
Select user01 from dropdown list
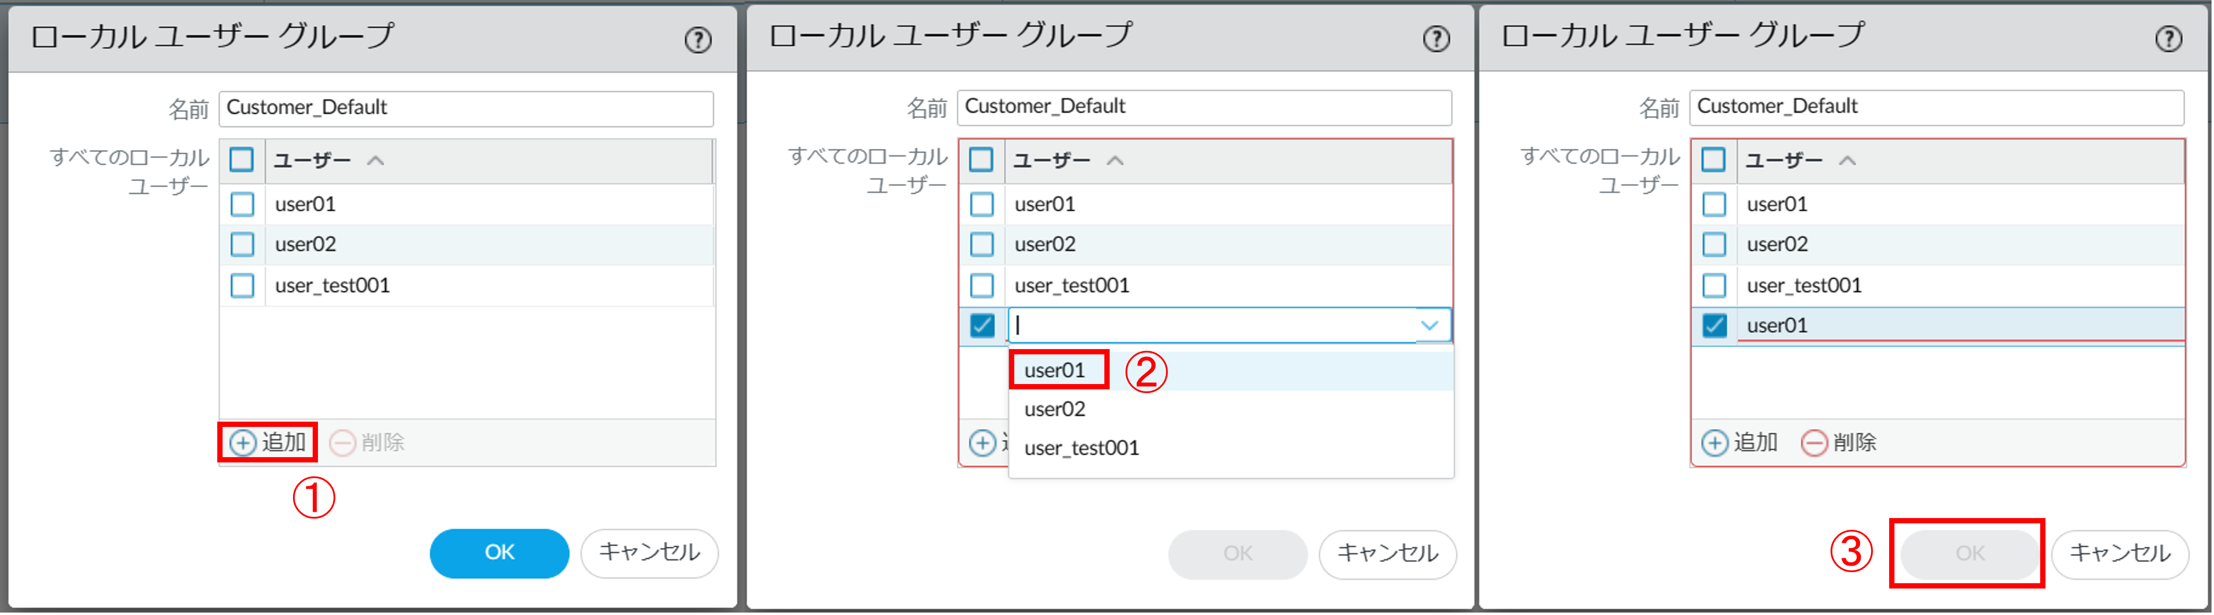1055,370
